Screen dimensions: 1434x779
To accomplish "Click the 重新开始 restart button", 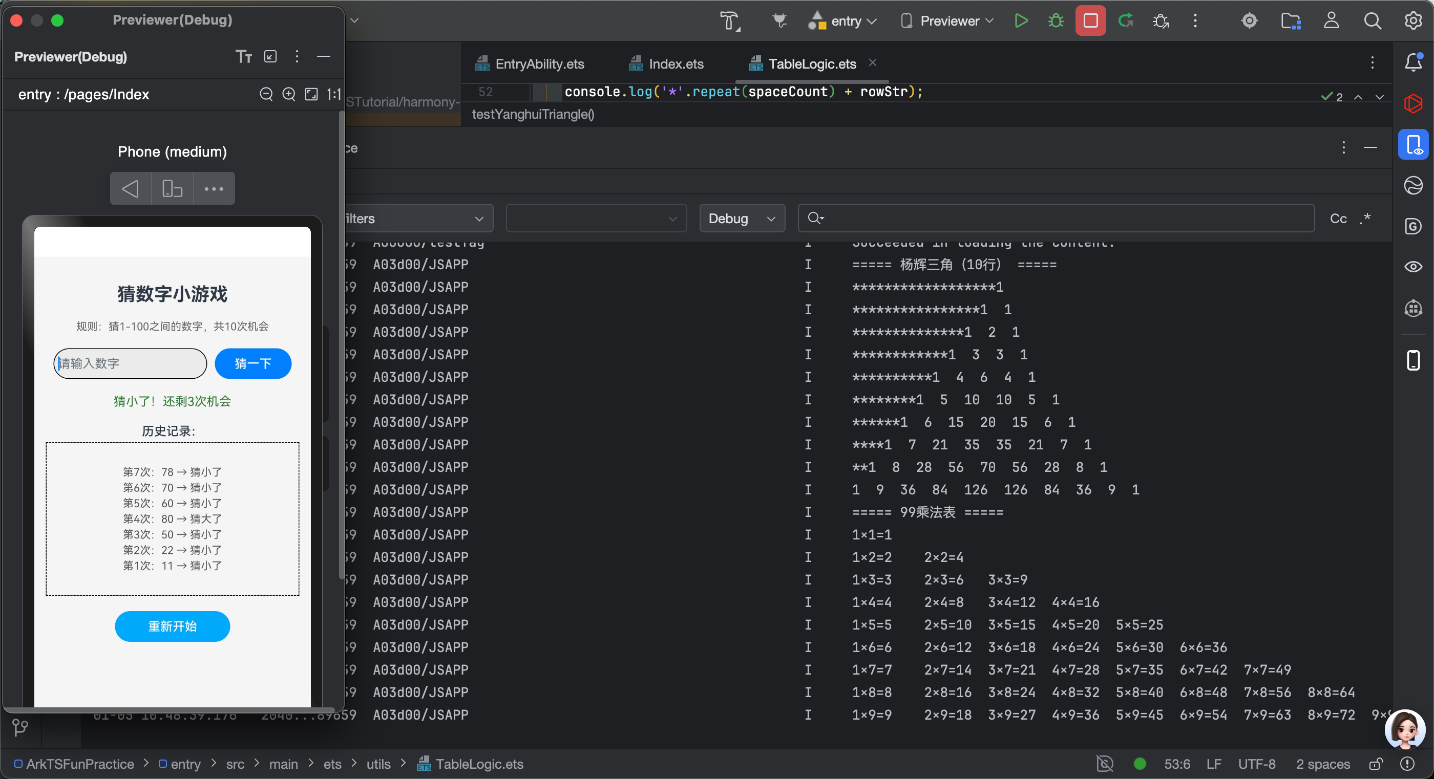I will point(172,626).
